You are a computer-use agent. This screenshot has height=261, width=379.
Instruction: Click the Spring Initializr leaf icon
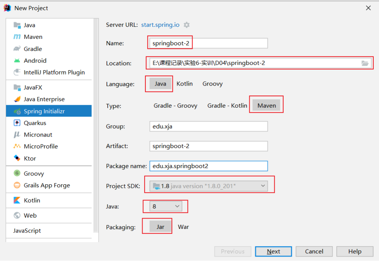(17, 112)
